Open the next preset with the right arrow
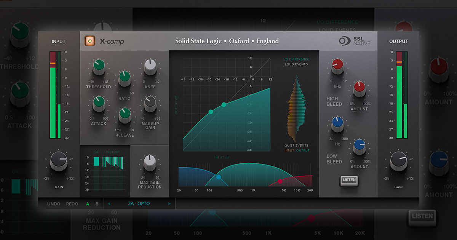Image resolution: width=457 pixels, height=240 pixels. tap(169, 204)
